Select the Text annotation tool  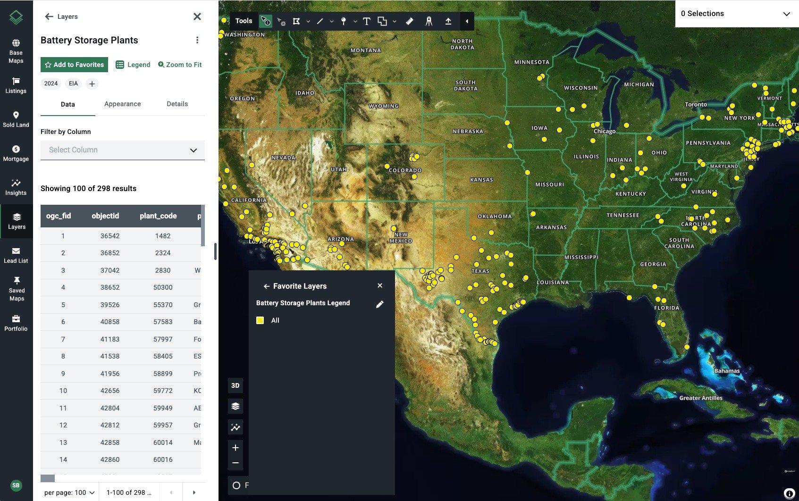tap(367, 21)
